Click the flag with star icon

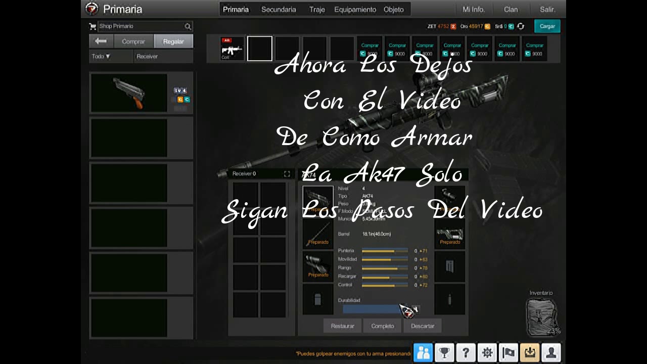pyautogui.click(x=509, y=353)
